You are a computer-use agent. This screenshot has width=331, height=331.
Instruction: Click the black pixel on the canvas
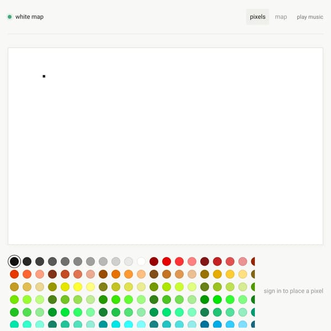(44, 76)
